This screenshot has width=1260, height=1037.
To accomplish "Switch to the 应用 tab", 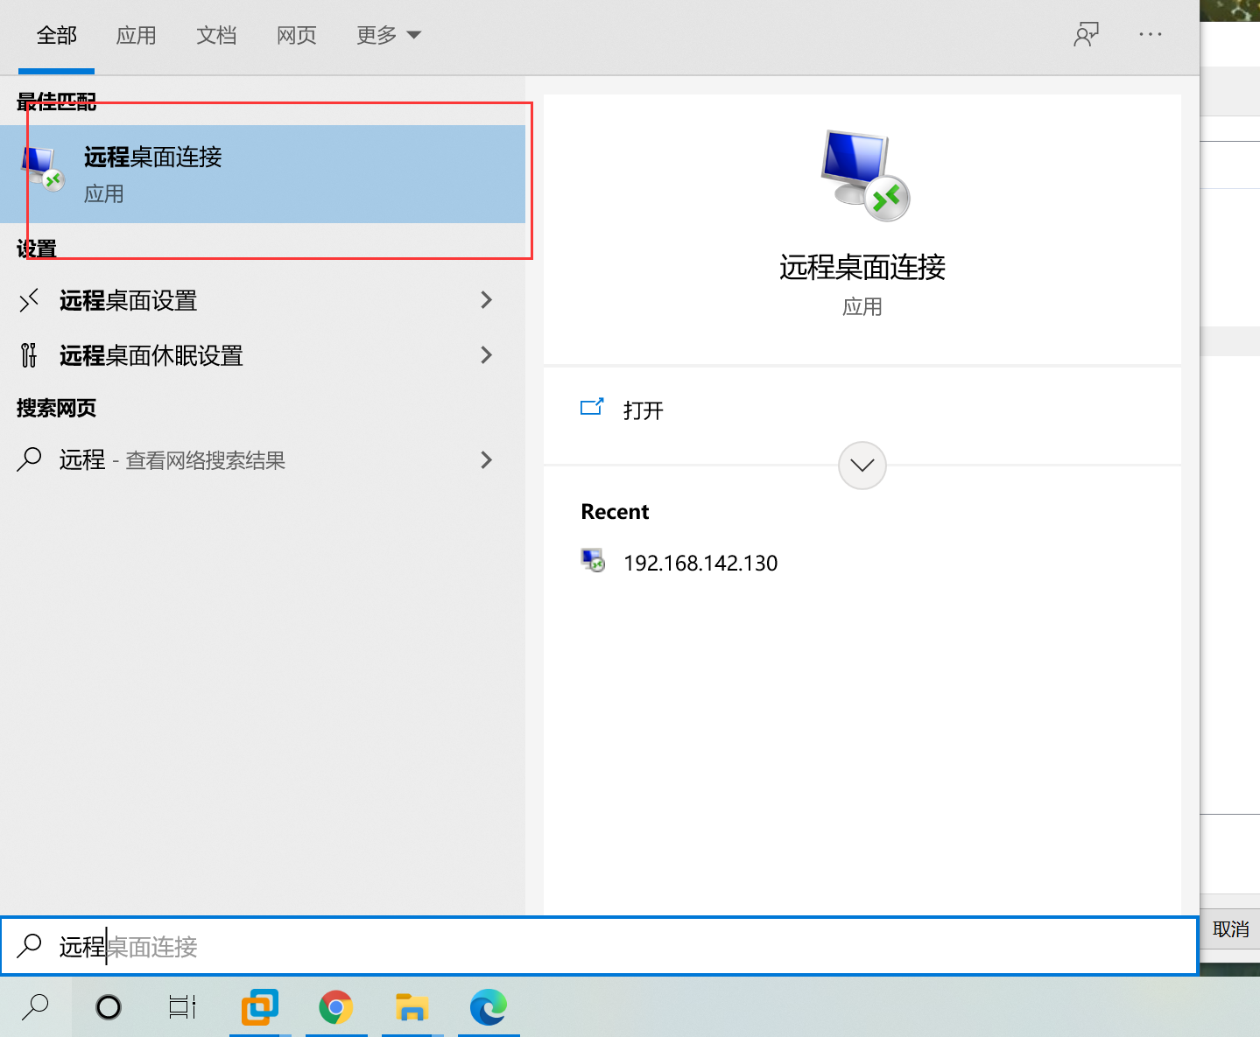I will [137, 35].
